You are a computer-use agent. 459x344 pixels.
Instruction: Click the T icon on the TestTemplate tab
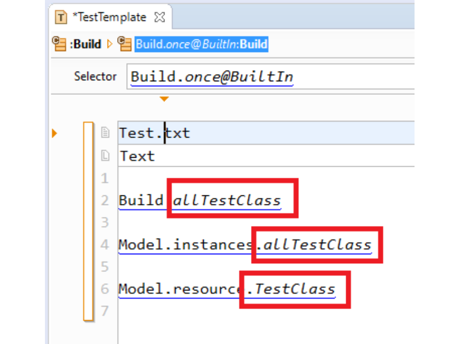tap(61, 18)
